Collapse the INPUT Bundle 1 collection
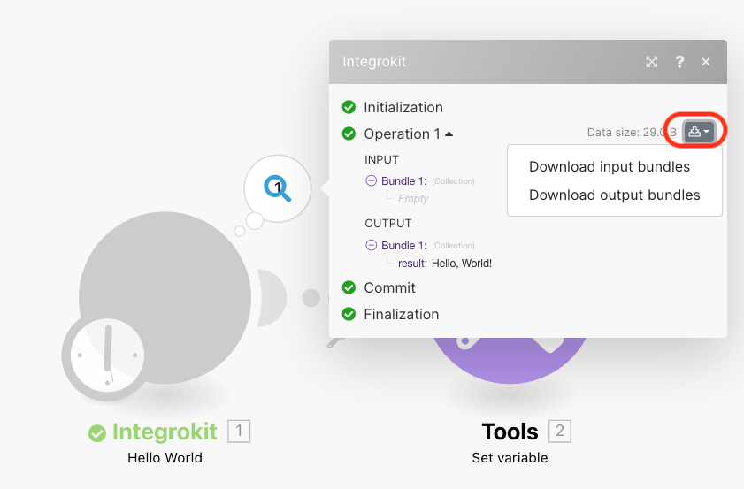 pyautogui.click(x=371, y=180)
